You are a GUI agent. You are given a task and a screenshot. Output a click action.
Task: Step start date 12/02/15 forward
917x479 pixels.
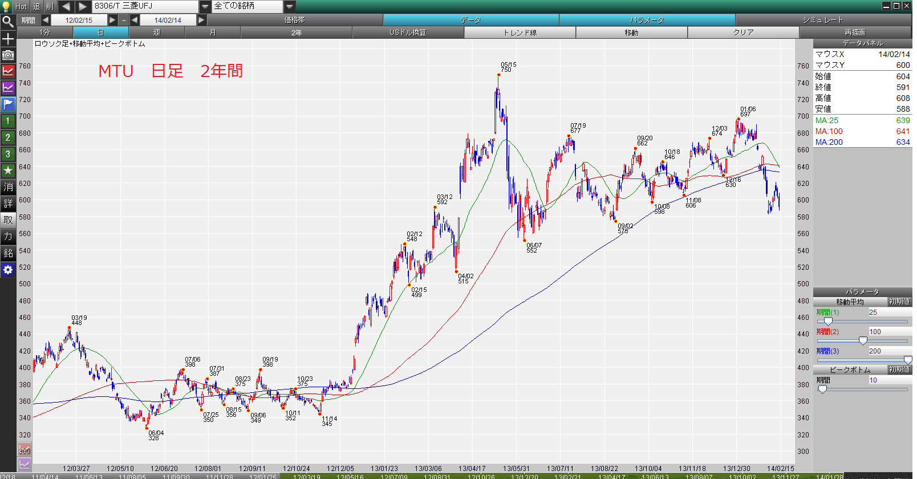tap(113, 20)
